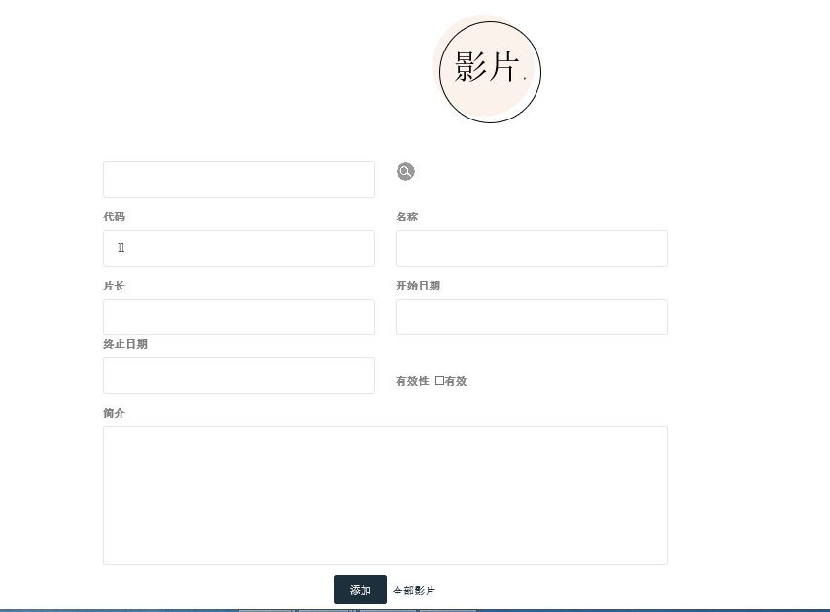Click the 终止日期 input field
830x612 pixels.
click(239, 376)
